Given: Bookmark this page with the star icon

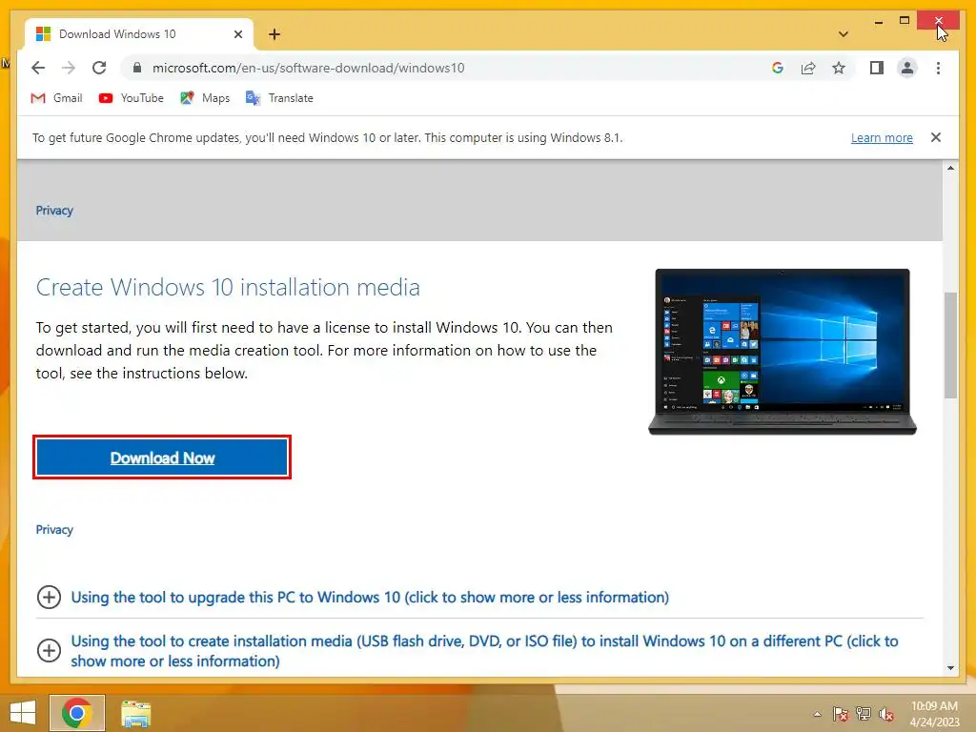Looking at the screenshot, I should click(x=839, y=68).
